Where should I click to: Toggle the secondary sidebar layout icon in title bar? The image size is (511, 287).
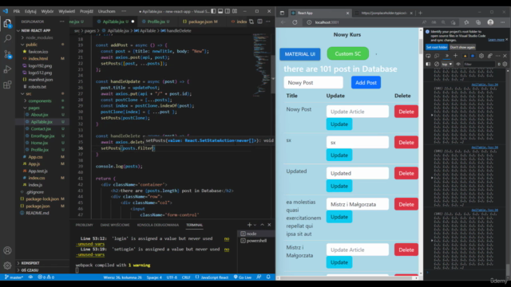[x=228, y=11]
